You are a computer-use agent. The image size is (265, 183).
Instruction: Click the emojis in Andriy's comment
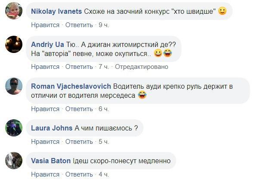tap(163, 53)
